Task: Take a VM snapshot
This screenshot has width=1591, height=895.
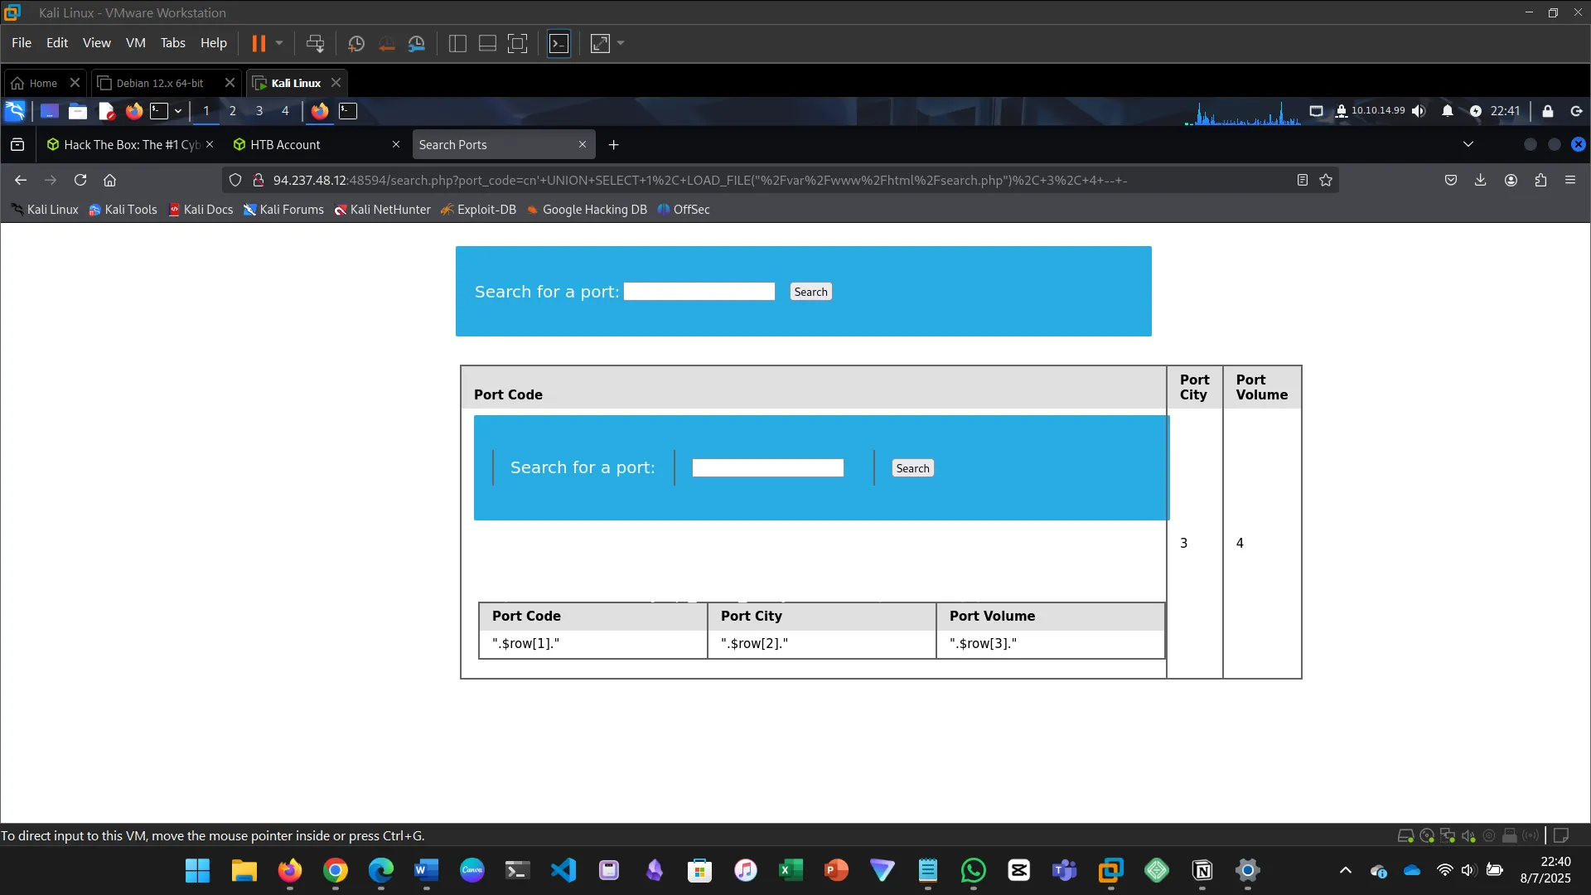Action: tap(356, 43)
